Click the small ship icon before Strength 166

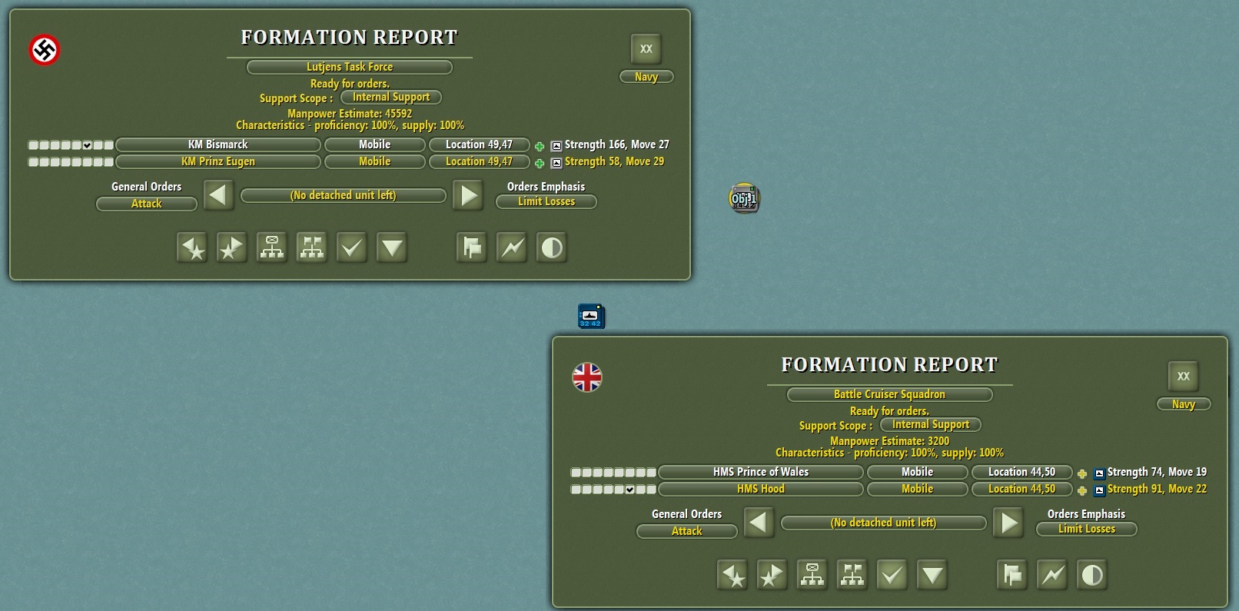(x=556, y=146)
